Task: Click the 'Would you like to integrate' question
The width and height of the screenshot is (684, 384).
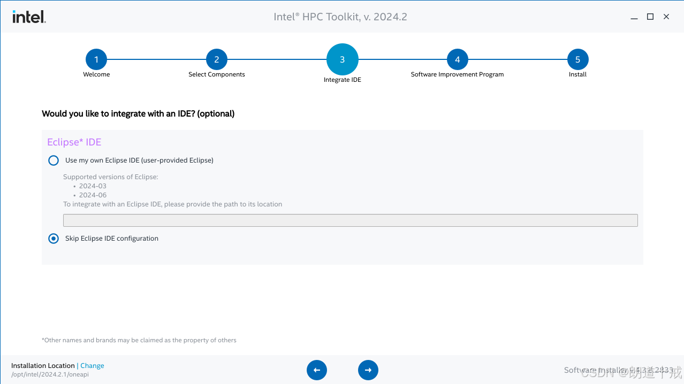Action: tap(138, 114)
